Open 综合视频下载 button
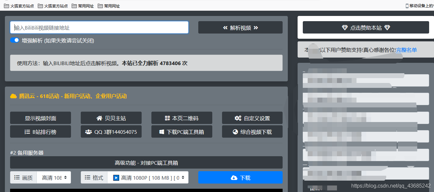The image size is (434, 192). (x=252, y=131)
